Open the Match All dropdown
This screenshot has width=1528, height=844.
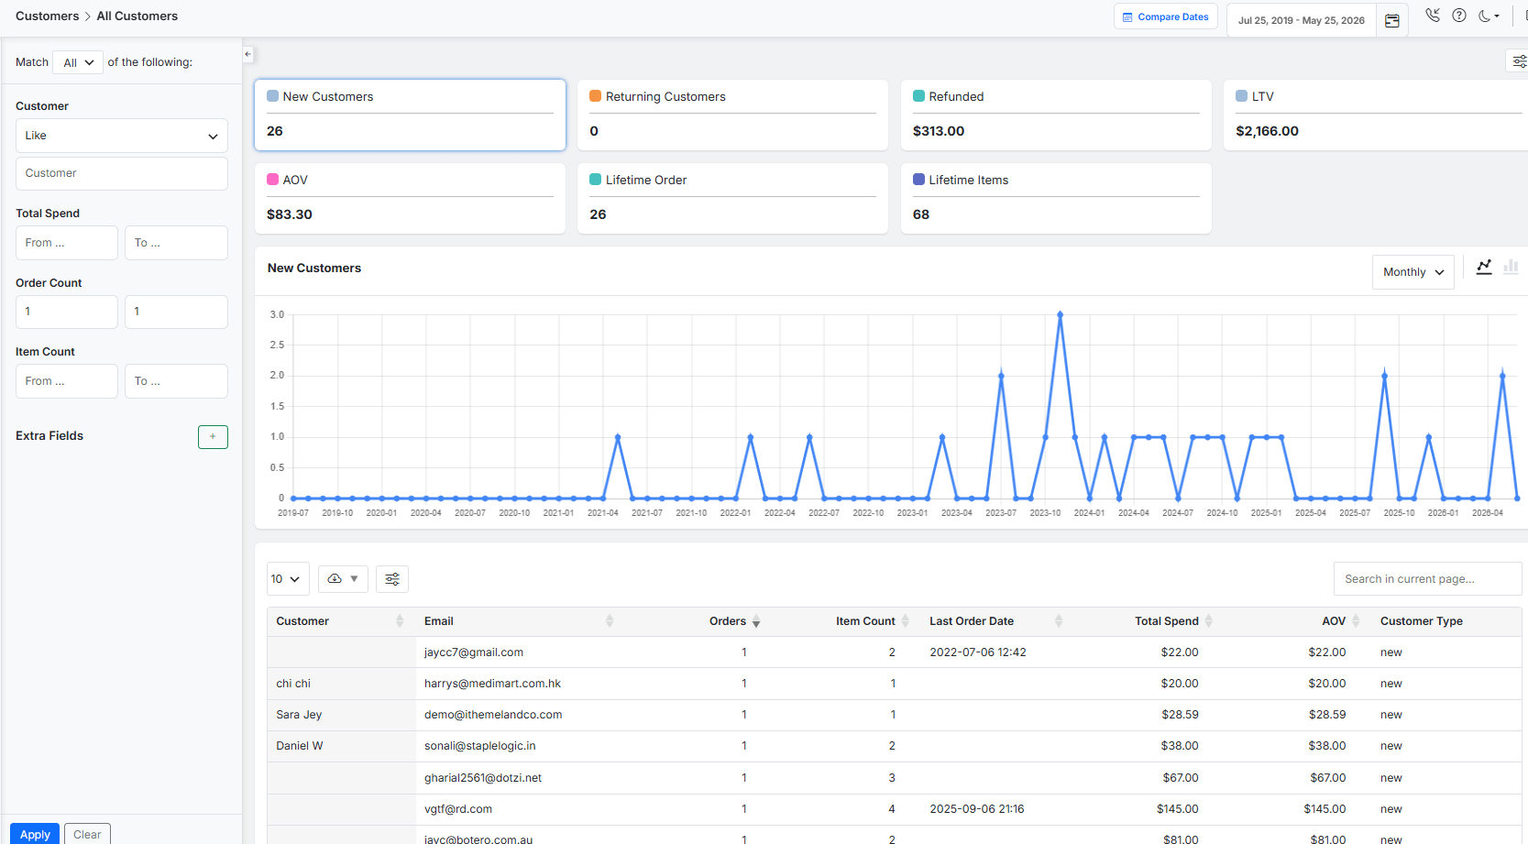78,62
